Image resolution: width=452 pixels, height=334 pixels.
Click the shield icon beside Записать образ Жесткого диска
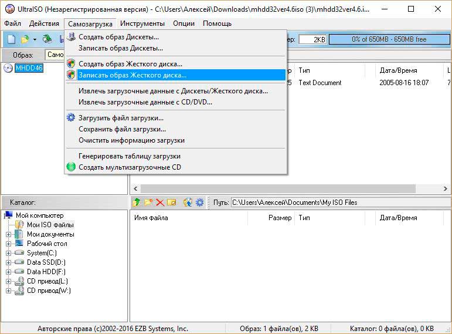71,75
